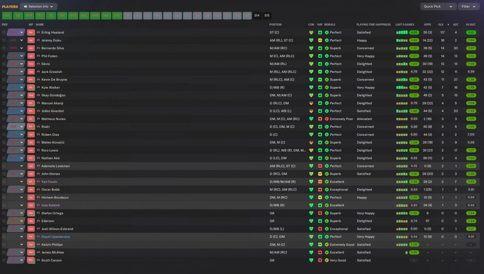Screen dimensions: 484x274
Task: Select the GK position slot
Action: coord(7,15)
